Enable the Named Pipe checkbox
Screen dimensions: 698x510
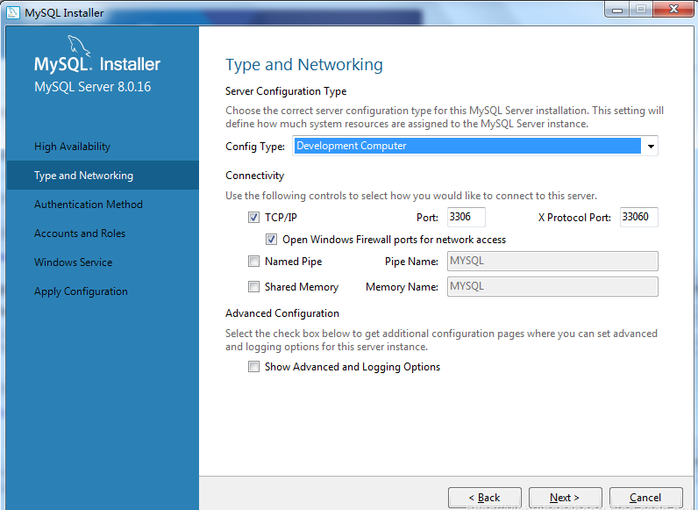click(253, 262)
